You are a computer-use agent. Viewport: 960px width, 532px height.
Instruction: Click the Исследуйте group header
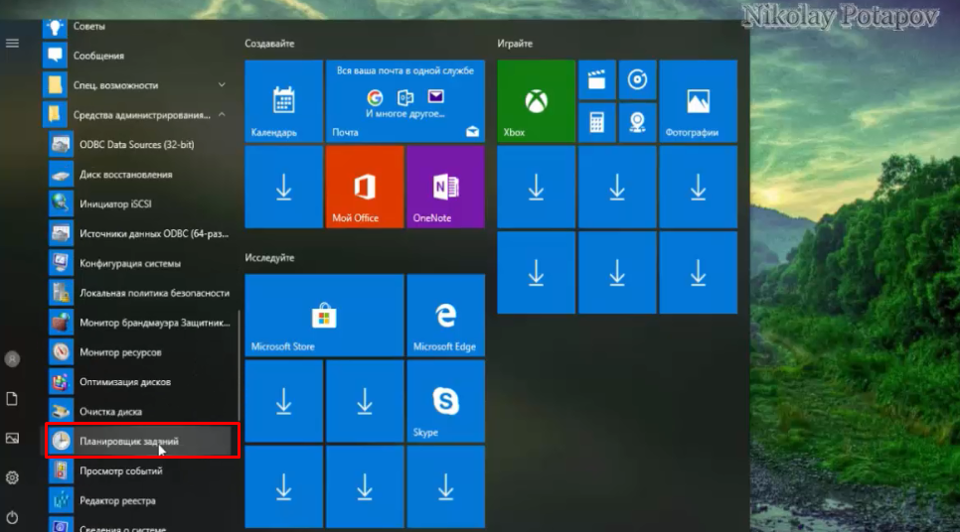coord(269,257)
